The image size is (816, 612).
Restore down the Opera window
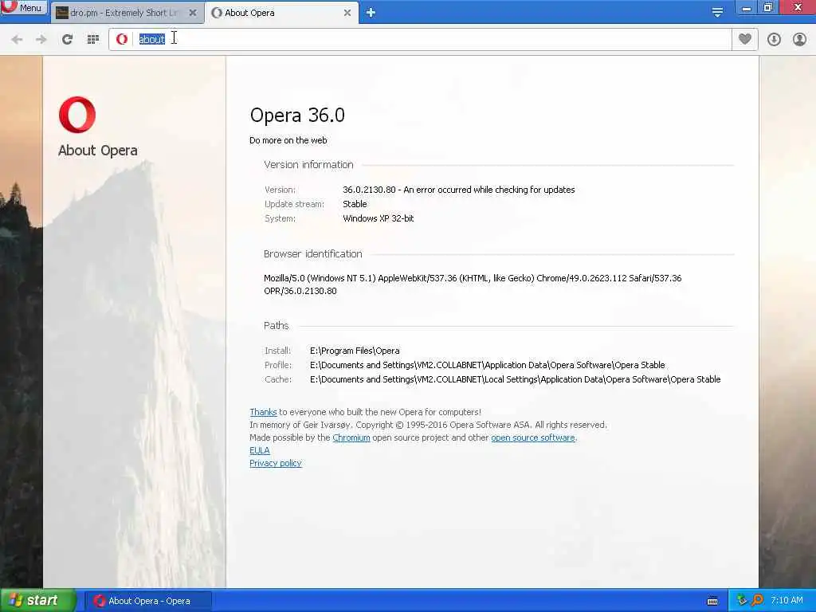[x=768, y=7]
